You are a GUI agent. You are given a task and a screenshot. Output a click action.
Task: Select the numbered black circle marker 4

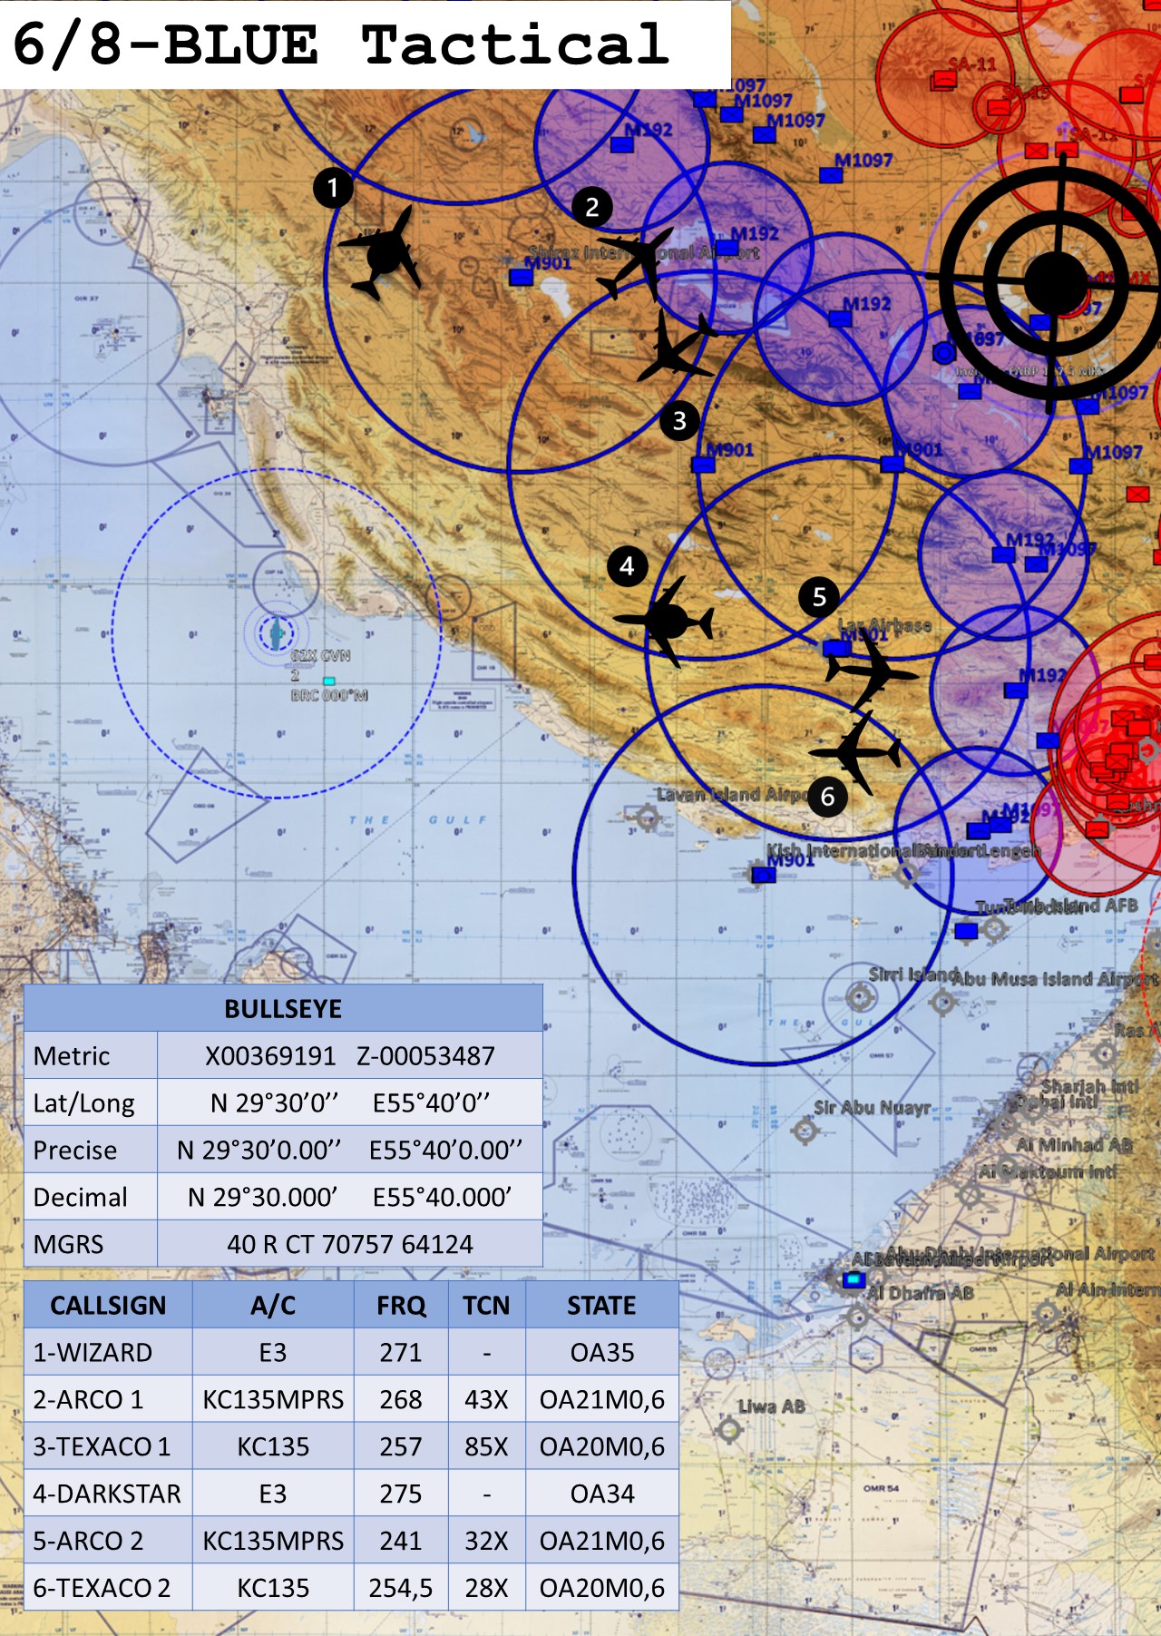[x=627, y=566]
